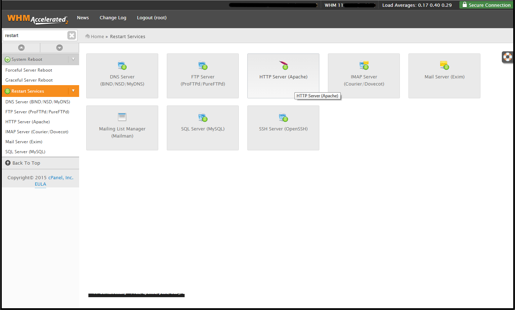The image size is (515, 310).
Task: Select Mail Server (Exim) in sidebar
Action: point(24,142)
